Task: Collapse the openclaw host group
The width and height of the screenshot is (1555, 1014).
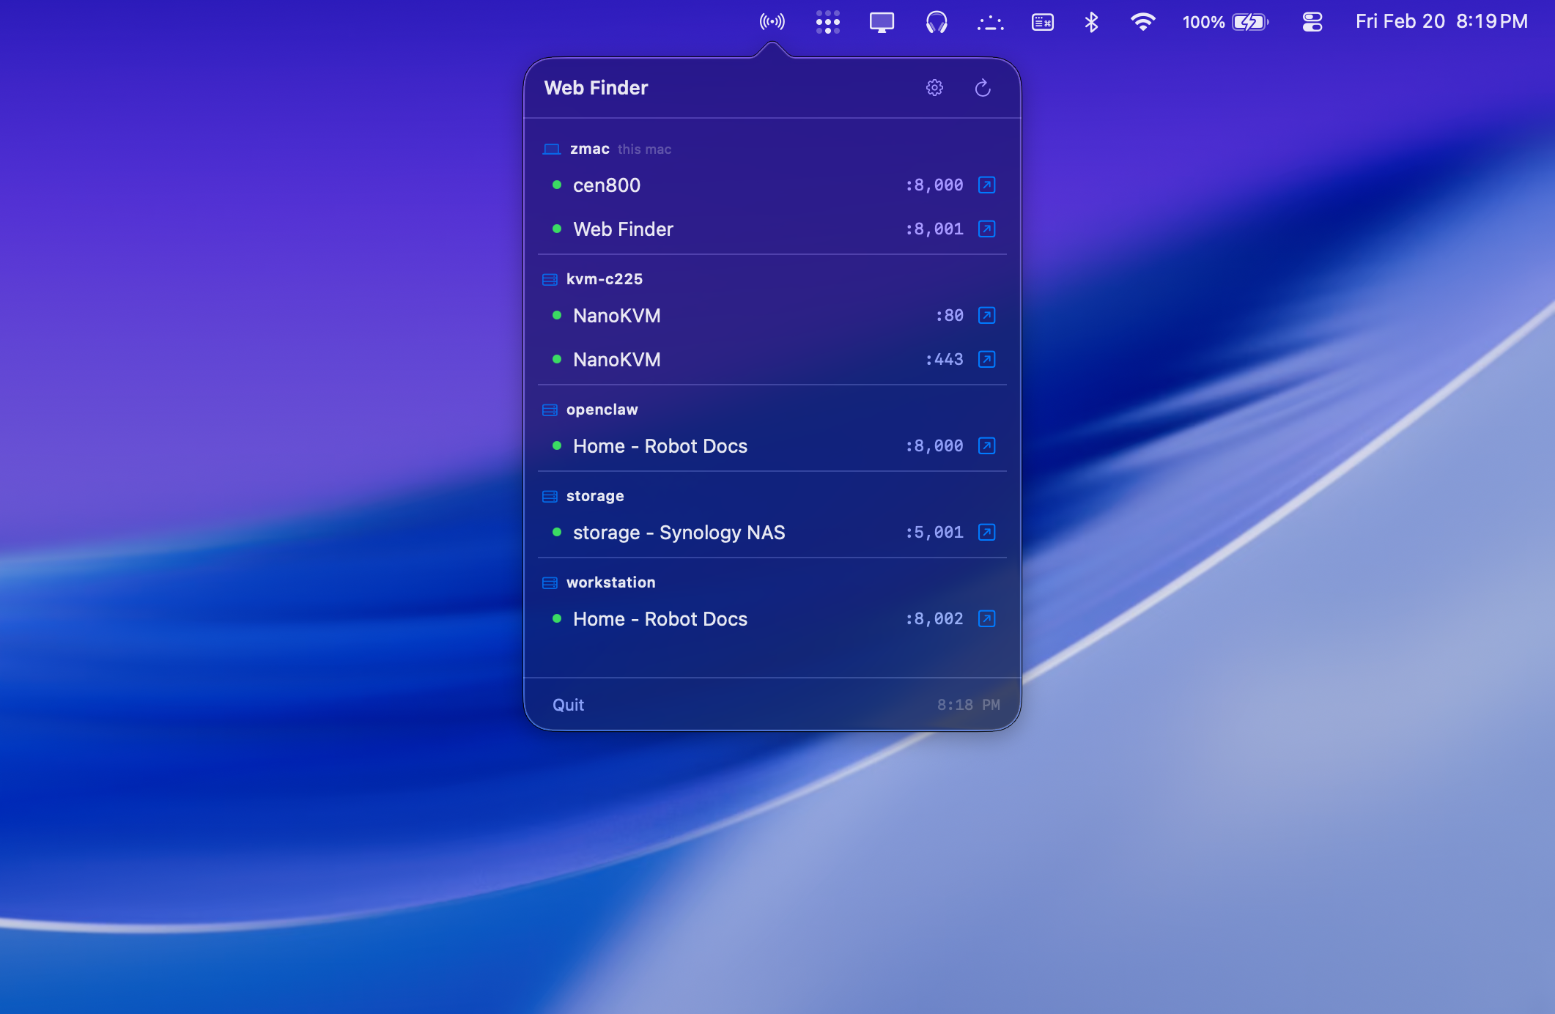Action: click(602, 410)
